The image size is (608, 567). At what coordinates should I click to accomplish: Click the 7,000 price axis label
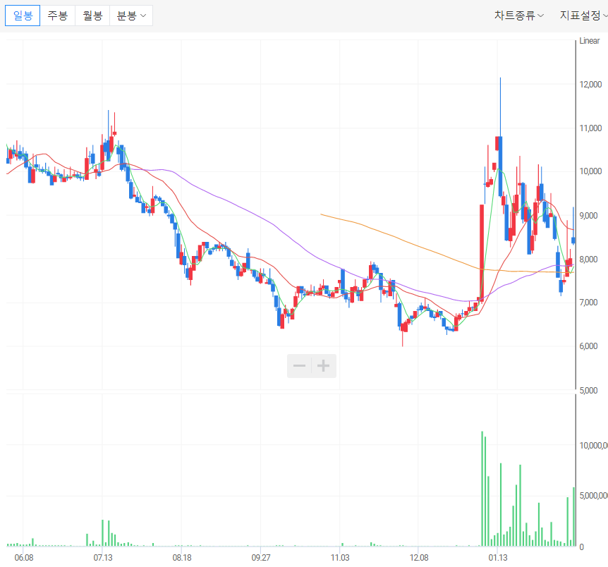[589, 303]
